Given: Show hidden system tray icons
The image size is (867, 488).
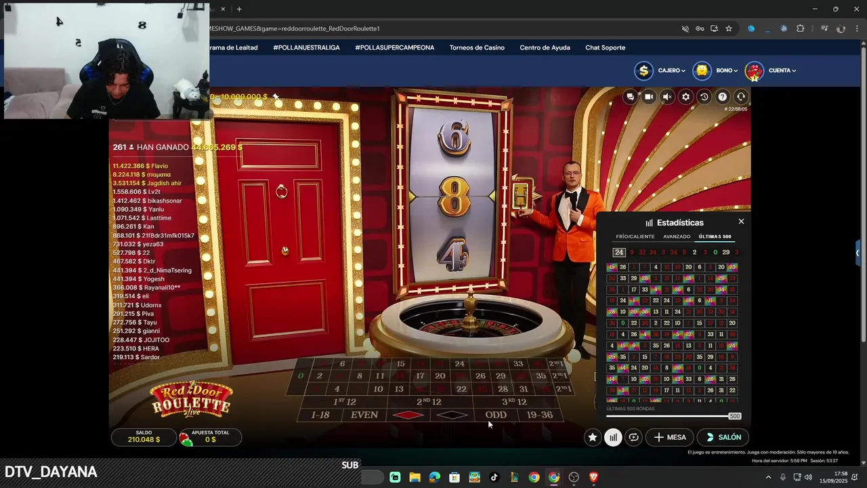Looking at the screenshot, I should [x=768, y=477].
